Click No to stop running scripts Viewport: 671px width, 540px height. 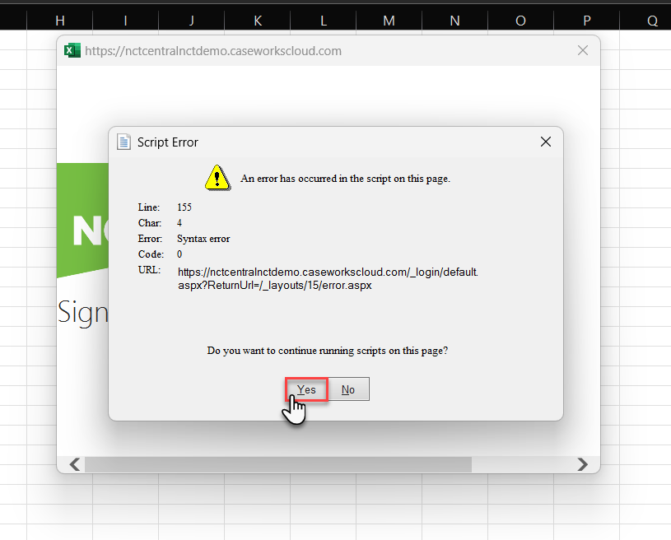[347, 389]
